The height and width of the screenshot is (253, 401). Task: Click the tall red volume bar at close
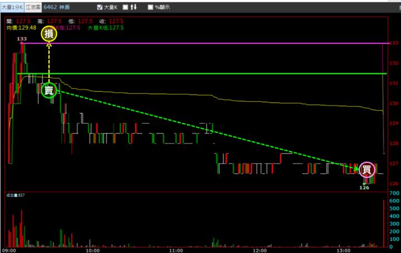(x=384, y=222)
